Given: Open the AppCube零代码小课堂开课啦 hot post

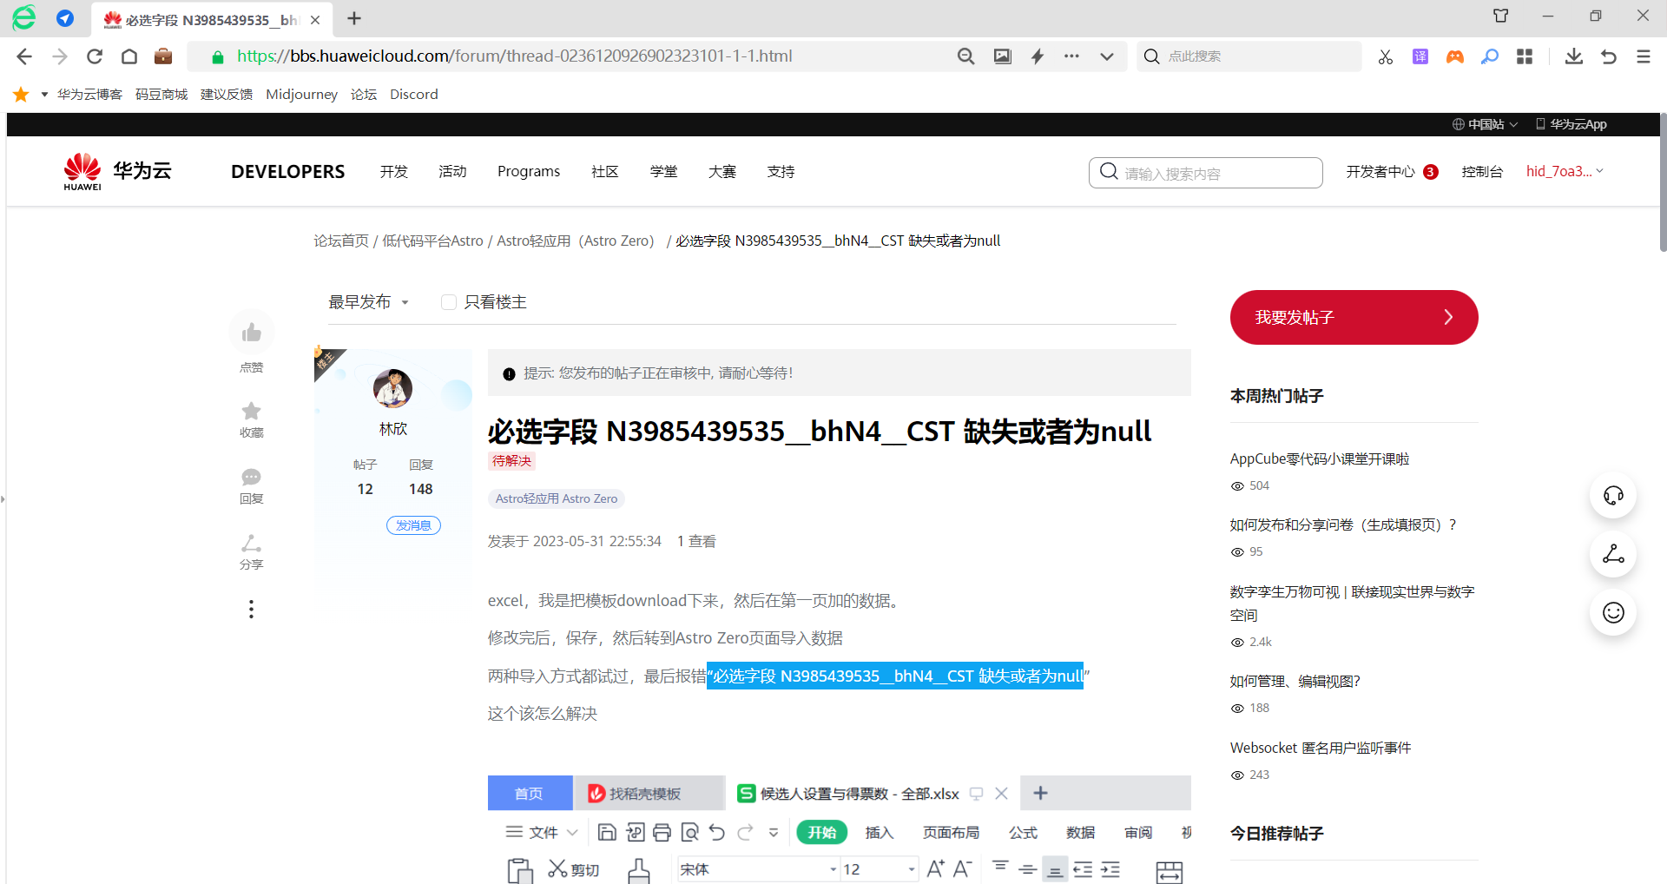Looking at the screenshot, I should (1320, 458).
